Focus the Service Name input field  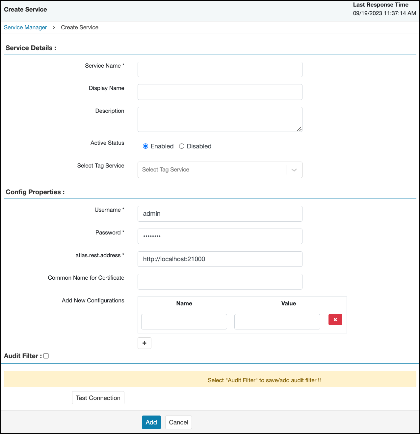point(220,69)
